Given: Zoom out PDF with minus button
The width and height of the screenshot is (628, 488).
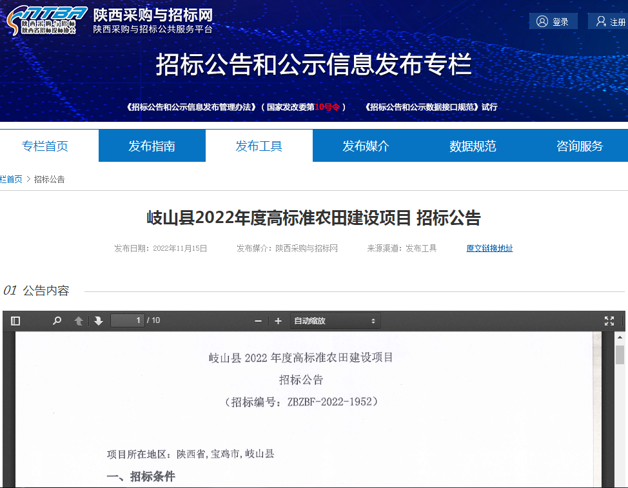Looking at the screenshot, I should [x=258, y=321].
